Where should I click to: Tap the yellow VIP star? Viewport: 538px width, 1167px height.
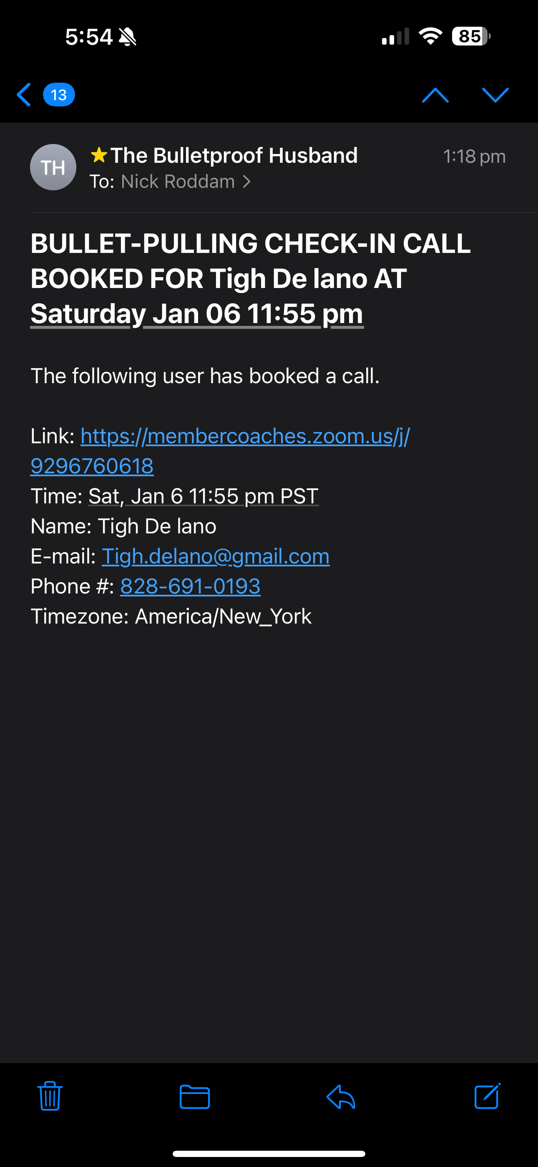coord(99,155)
